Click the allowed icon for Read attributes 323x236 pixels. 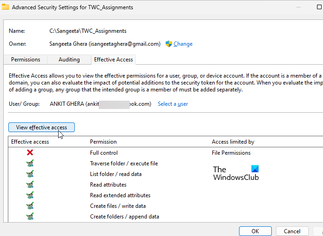coord(30,185)
